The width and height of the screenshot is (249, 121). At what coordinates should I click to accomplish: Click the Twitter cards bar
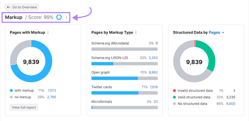[x=124, y=93]
